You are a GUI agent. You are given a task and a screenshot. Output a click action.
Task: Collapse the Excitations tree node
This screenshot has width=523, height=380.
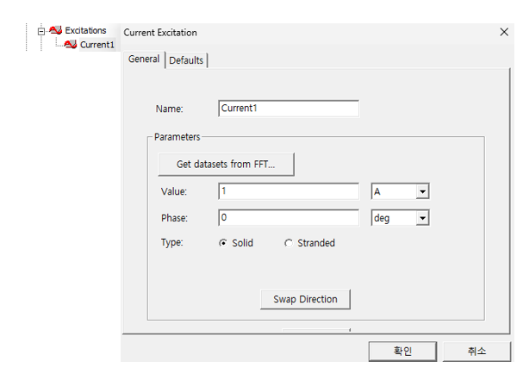pos(40,31)
